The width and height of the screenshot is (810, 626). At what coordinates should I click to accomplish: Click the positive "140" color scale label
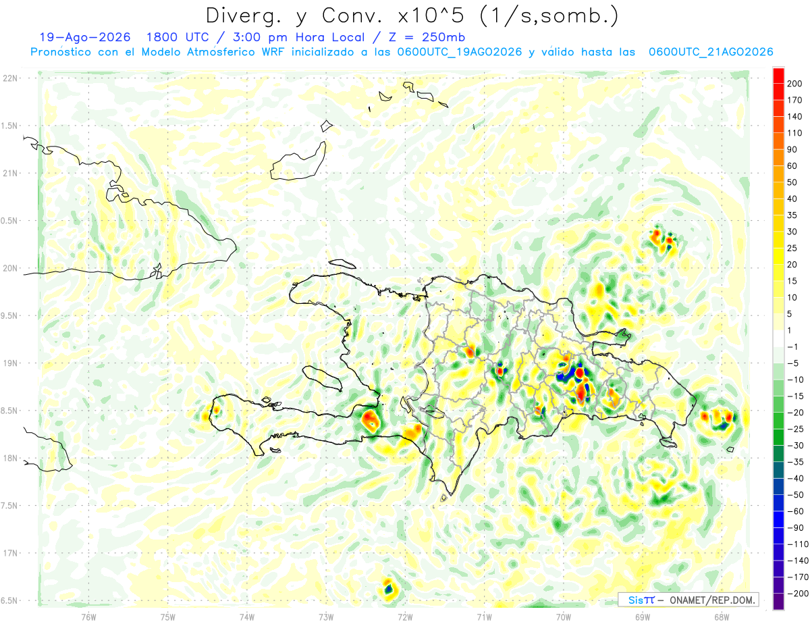(x=795, y=116)
